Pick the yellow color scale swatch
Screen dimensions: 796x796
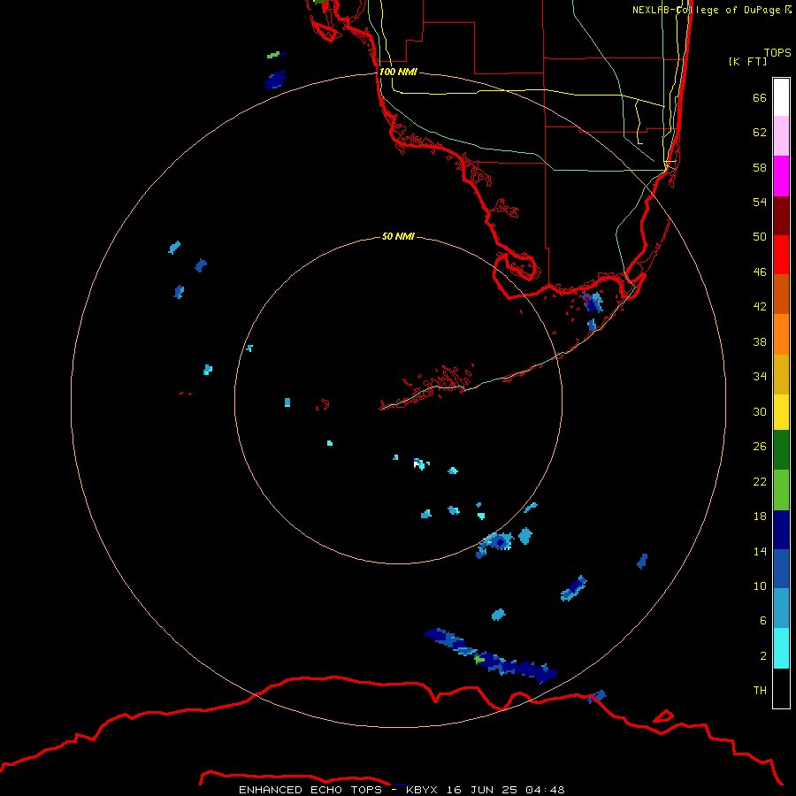pyautogui.click(x=781, y=412)
